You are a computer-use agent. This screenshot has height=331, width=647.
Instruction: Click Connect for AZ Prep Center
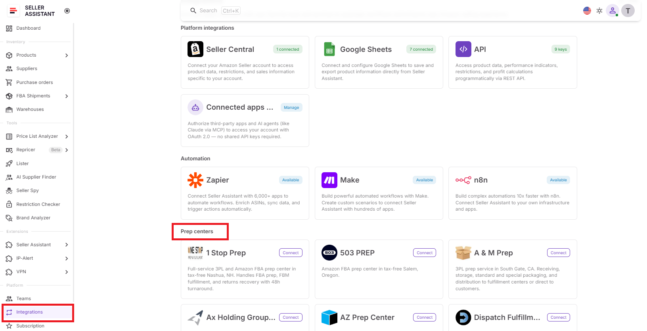(x=425, y=317)
